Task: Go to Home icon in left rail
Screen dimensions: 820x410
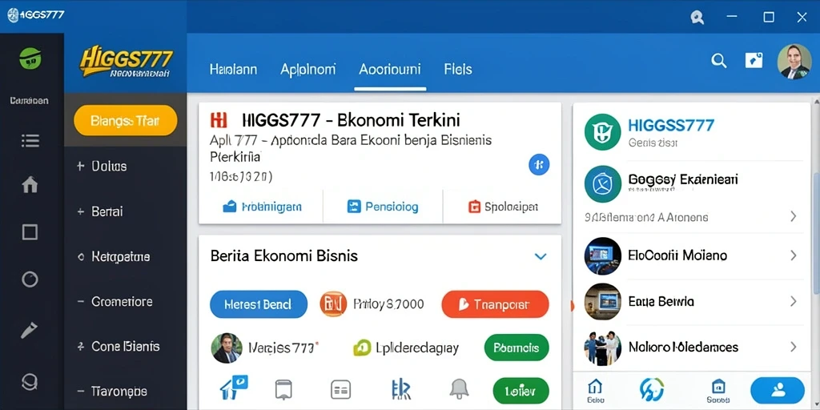Action: pos(30,185)
